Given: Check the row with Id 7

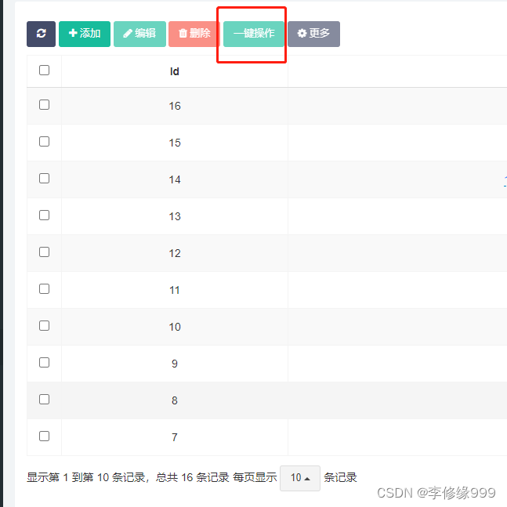Looking at the screenshot, I should [x=45, y=436].
